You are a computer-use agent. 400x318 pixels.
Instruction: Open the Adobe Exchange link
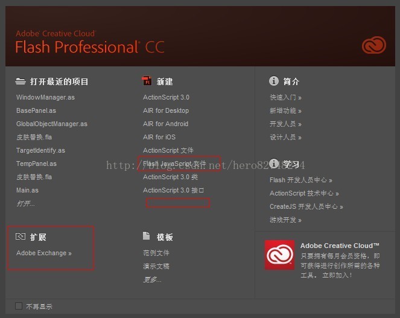pyautogui.click(x=44, y=253)
